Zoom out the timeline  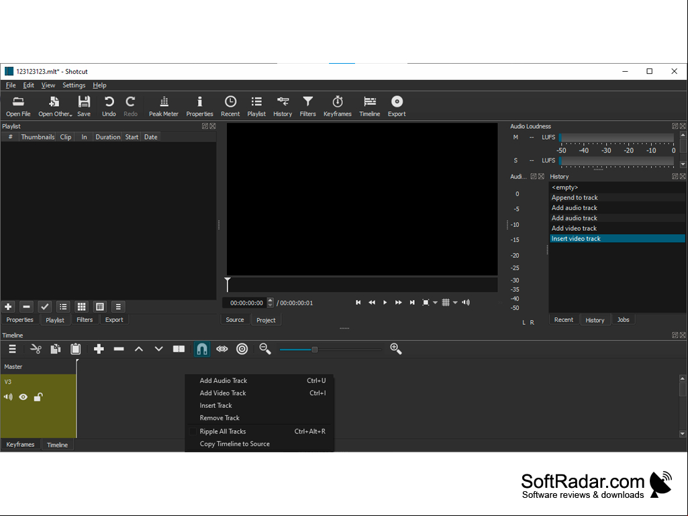coord(265,350)
